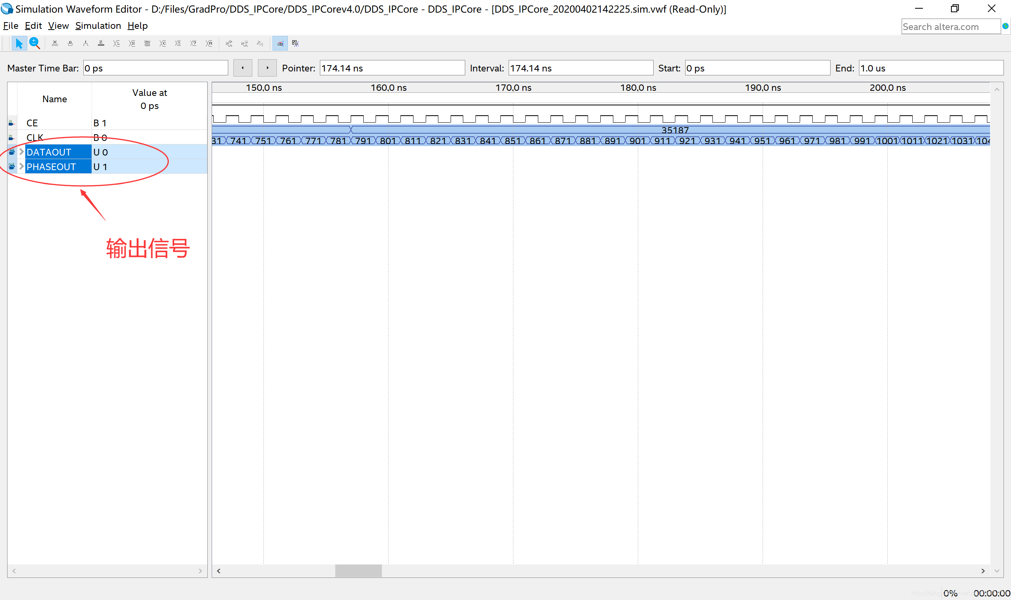
Task: Click the Invert (INV) waveform icon
Action: click(x=147, y=43)
